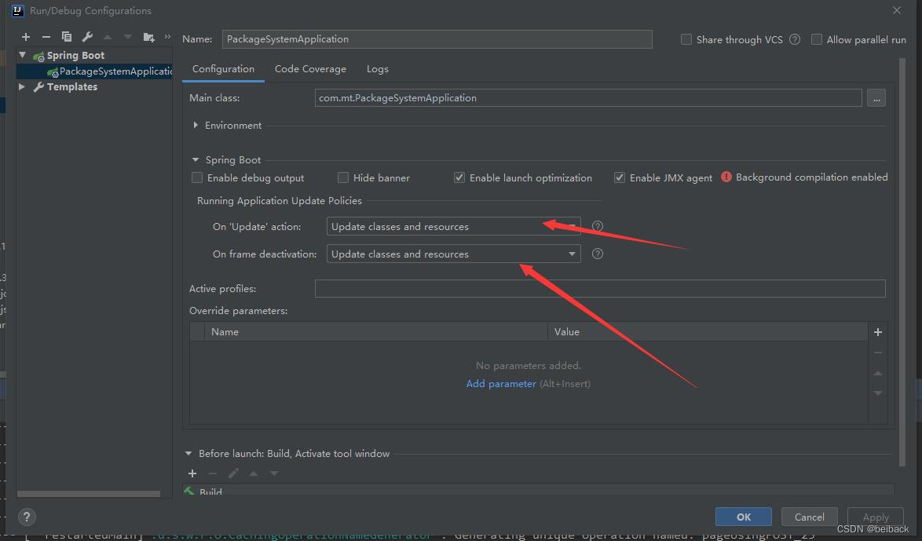Remove the before launch task
The height and width of the screenshot is (541, 922).
(x=213, y=473)
